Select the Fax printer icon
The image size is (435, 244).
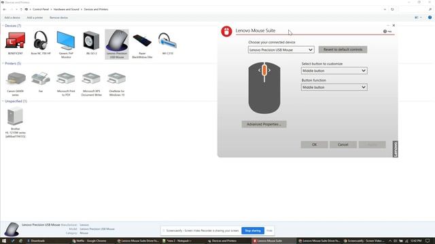point(41,79)
